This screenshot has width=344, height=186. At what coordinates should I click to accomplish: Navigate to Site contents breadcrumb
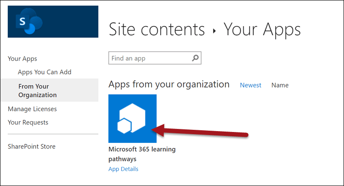click(157, 29)
